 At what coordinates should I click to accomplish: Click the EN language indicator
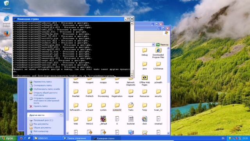click(223, 138)
